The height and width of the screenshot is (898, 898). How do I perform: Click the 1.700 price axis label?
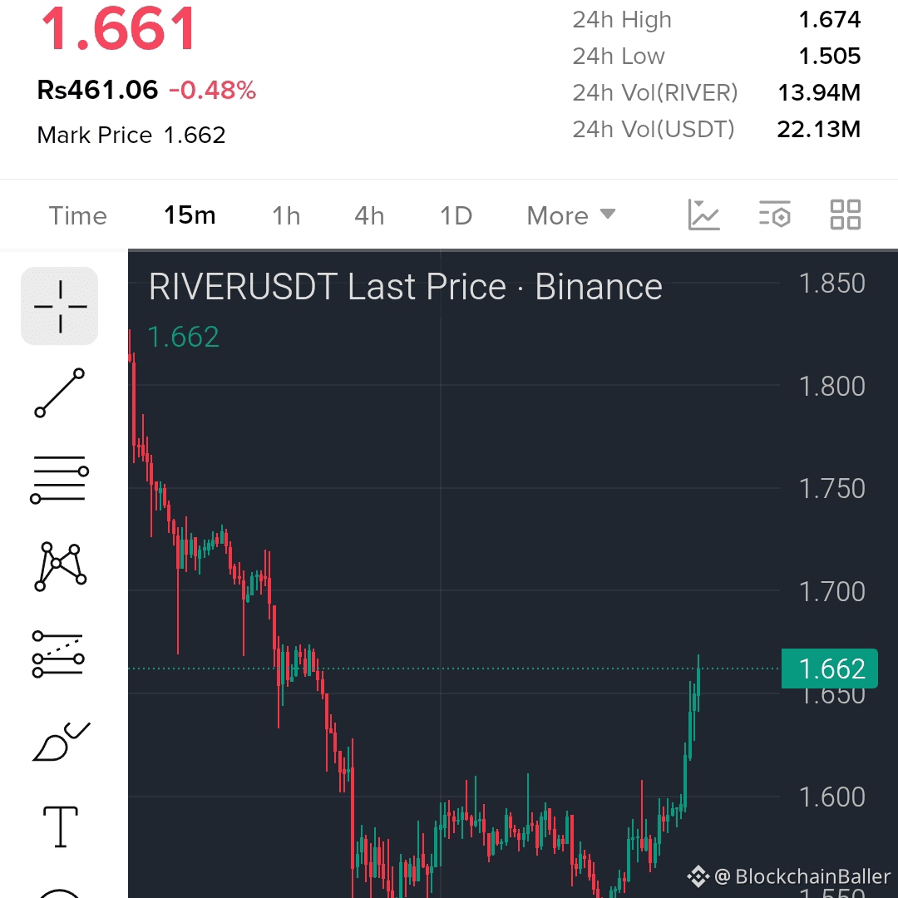pyautogui.click(x=831, y=591)
